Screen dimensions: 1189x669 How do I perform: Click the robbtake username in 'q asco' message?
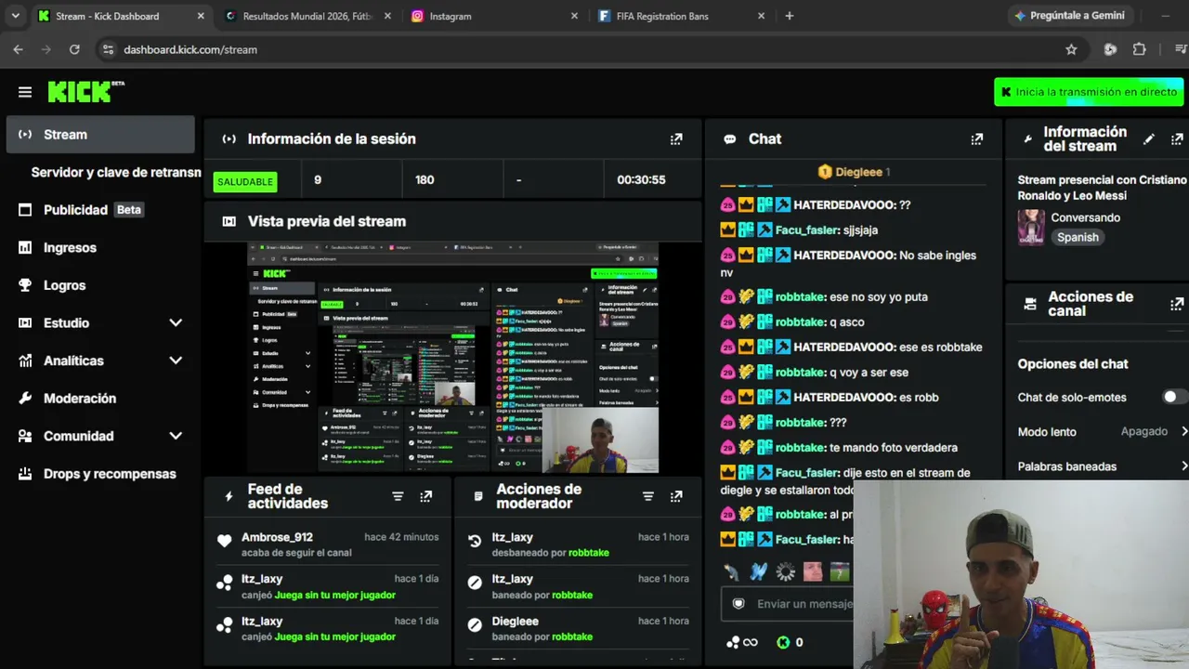800,322
